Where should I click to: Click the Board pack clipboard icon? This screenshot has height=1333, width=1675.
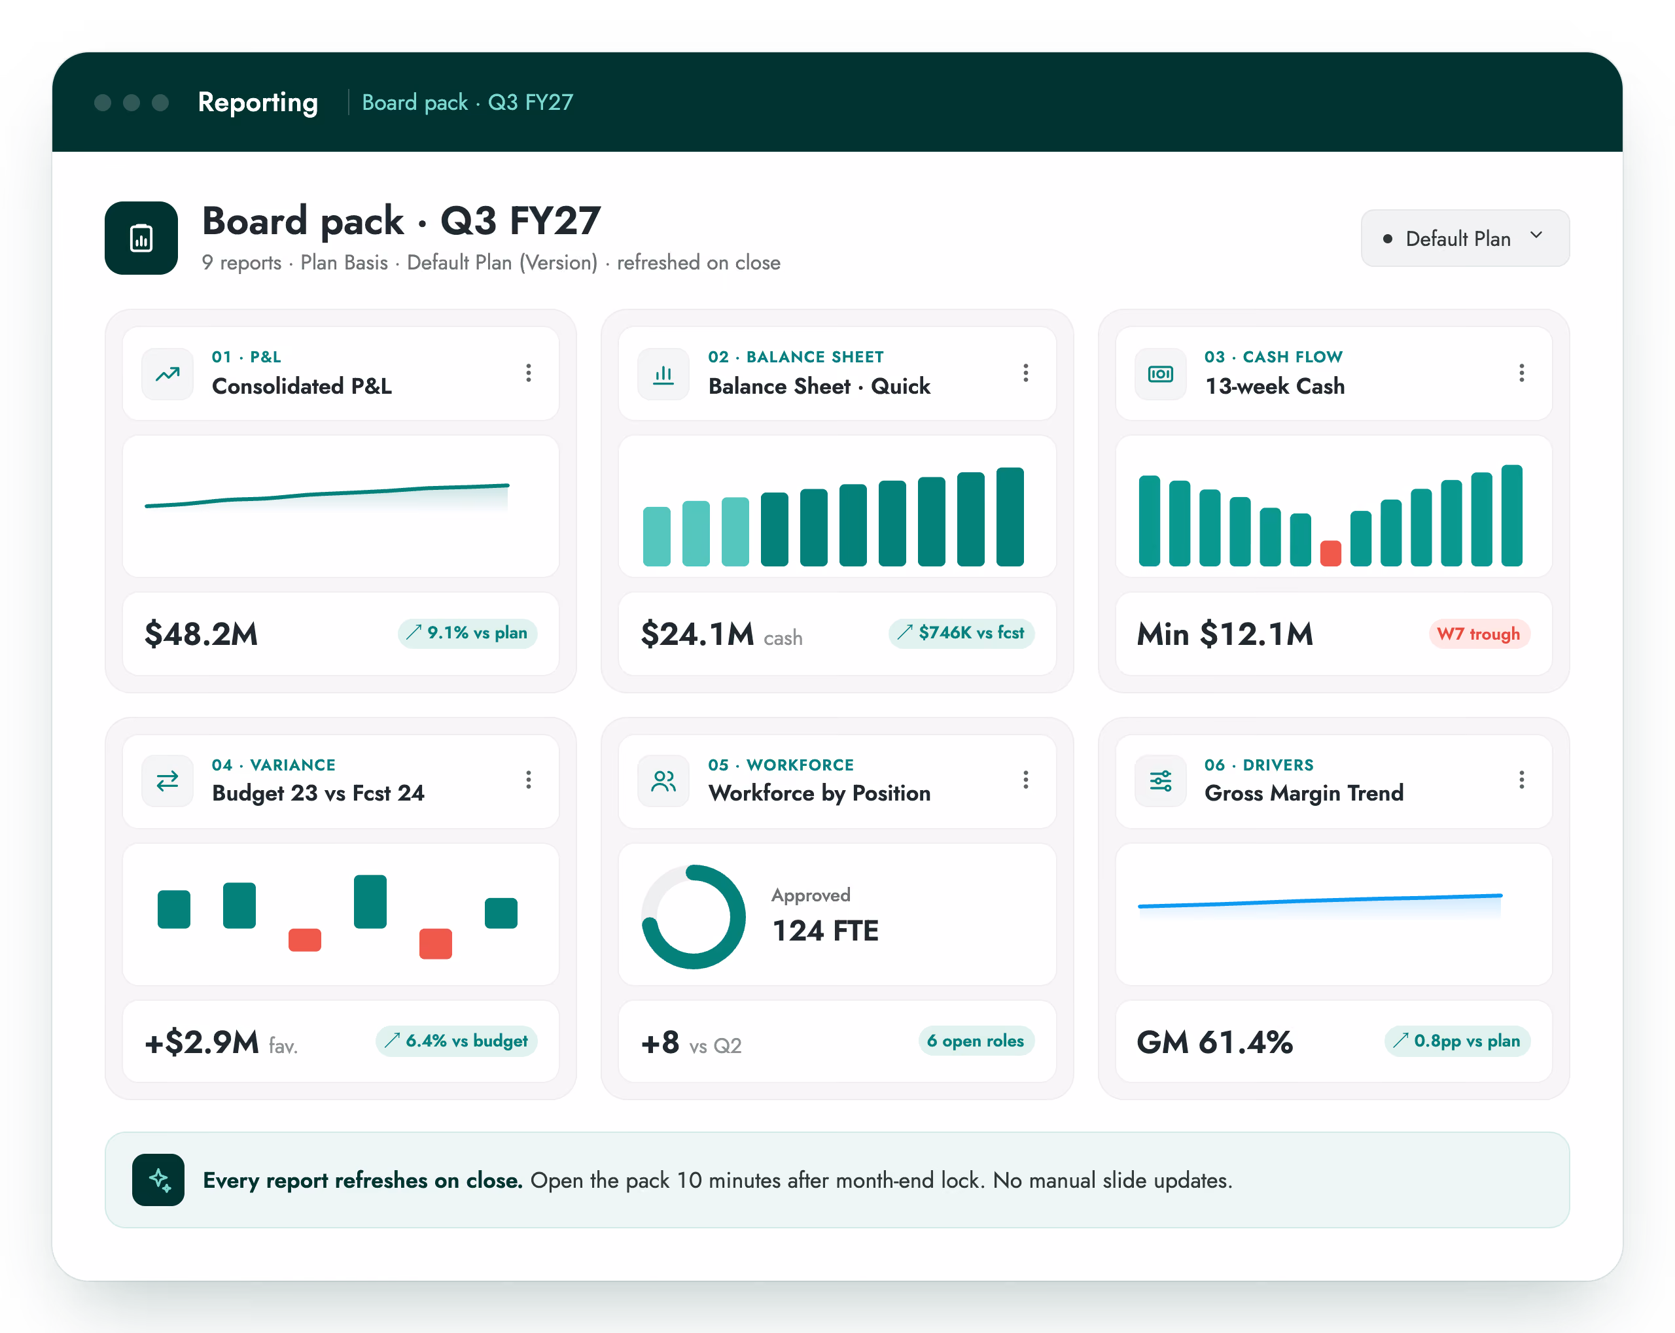[x=141, y=237]
